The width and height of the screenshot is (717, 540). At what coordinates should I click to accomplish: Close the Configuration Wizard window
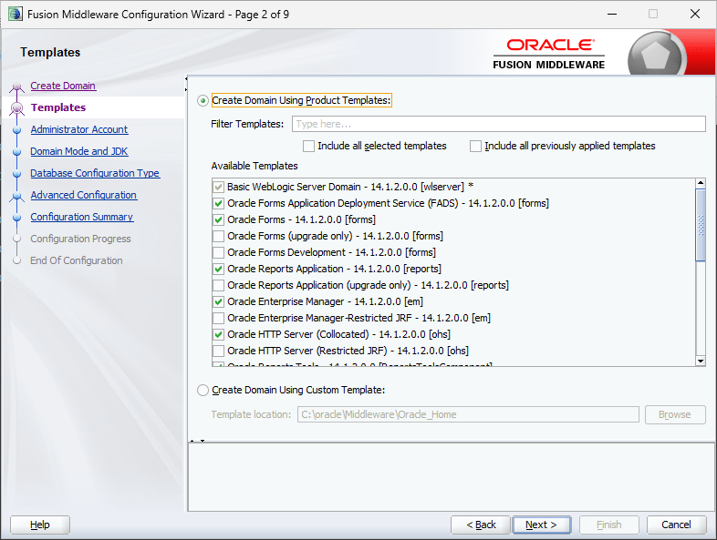coord(695,15)
